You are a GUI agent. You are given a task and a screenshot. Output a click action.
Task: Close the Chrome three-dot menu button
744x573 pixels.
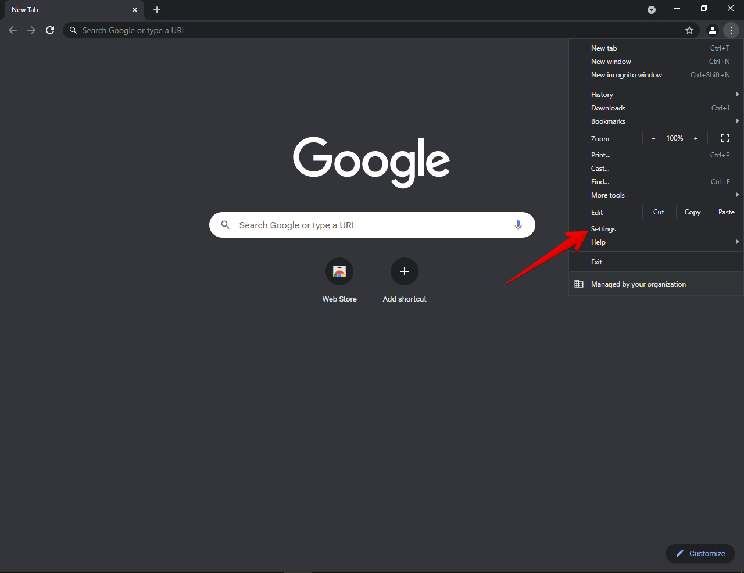click(x=731, y=30)
